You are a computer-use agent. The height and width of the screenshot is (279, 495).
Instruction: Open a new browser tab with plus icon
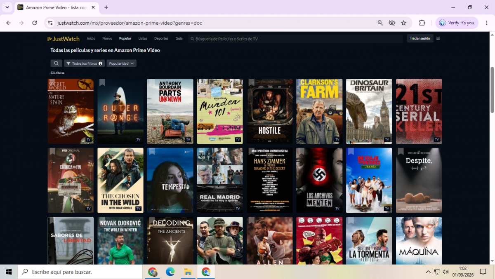(106, 7)
